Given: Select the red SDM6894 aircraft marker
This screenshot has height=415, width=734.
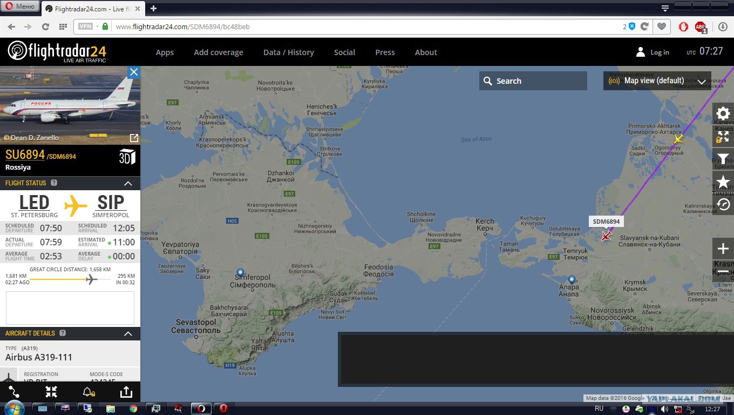Looking at the screenshot, I should [x=606, y=236].
